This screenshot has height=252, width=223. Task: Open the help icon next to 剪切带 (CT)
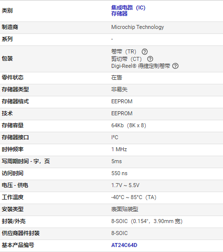click(x=150, y=59)
